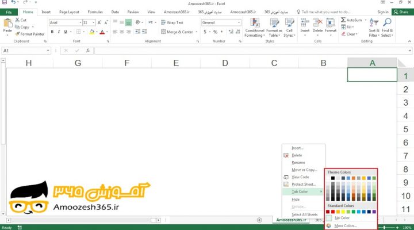The image size is (414, 230).
Task: Click the Copy icon in Clipboard group
Action: [17, 27]
